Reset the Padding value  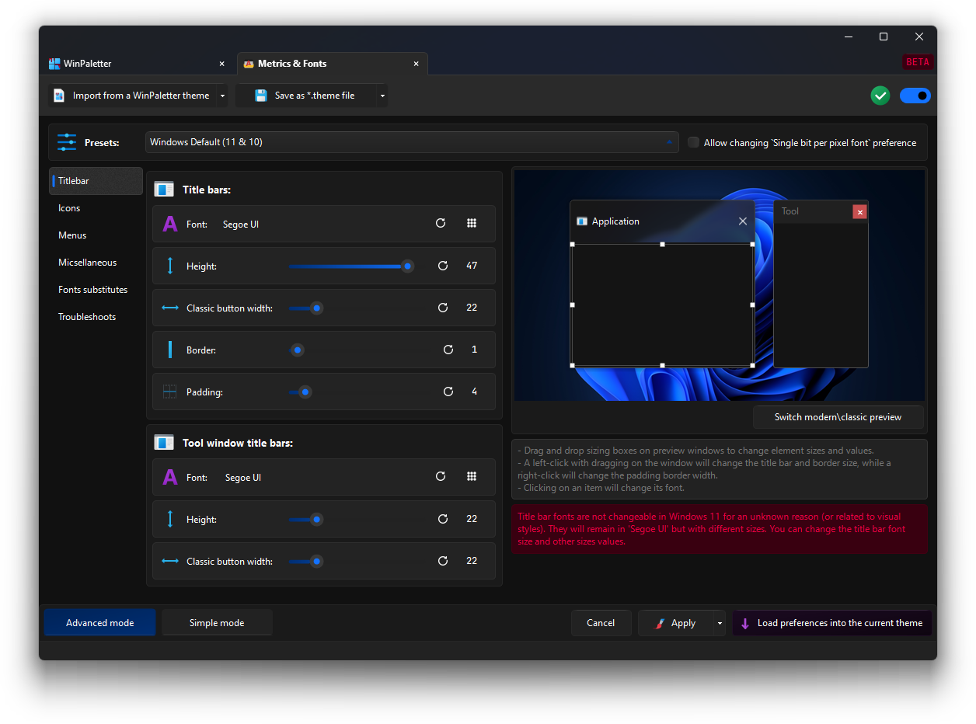click(448, 392)
